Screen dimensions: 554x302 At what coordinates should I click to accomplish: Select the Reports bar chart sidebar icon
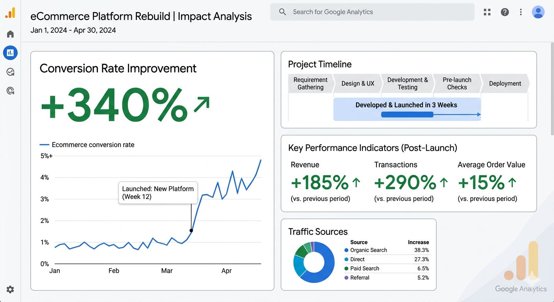pos(10,52)
